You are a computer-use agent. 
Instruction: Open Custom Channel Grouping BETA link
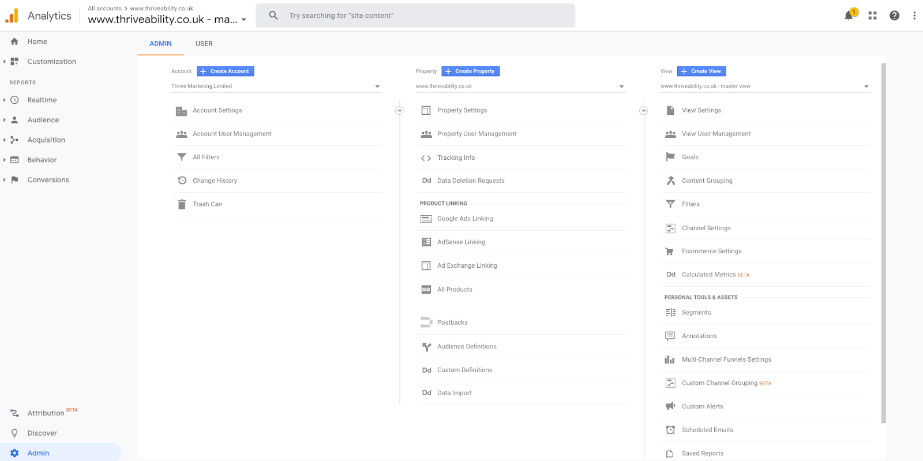click(726, 383)
